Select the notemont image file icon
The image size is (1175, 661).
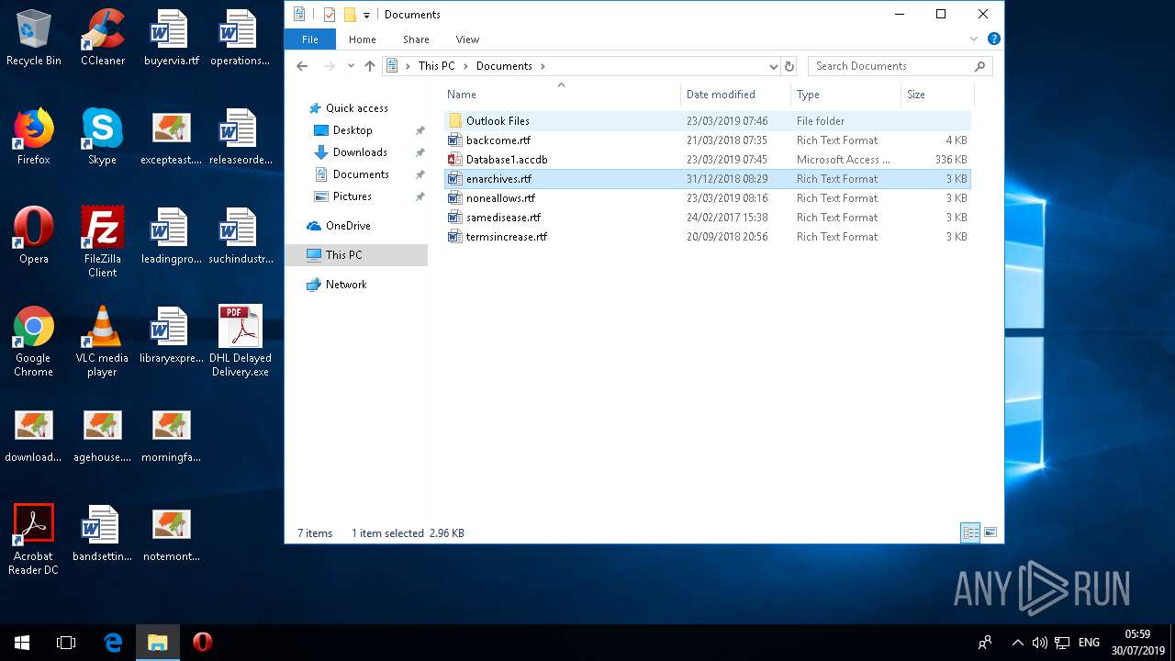171,534
